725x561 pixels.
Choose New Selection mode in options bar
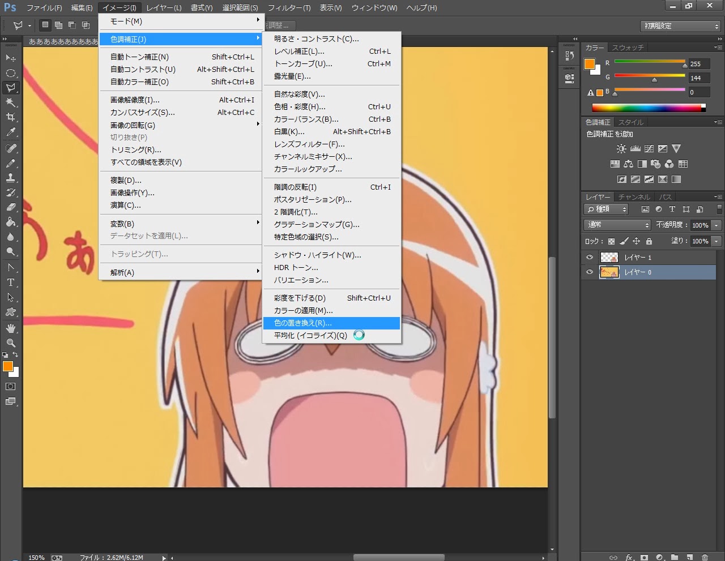(45, 25)
